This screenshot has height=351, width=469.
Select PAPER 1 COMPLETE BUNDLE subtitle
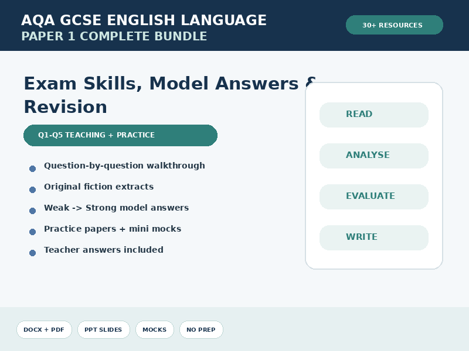point(114,36)
